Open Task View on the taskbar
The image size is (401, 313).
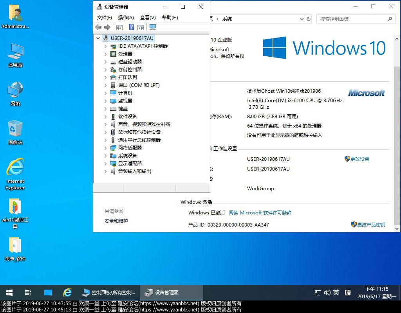(x=28, y=292)
